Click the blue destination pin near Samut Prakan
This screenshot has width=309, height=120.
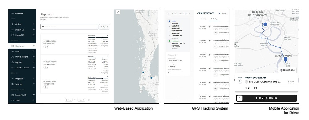coord(285,60)
